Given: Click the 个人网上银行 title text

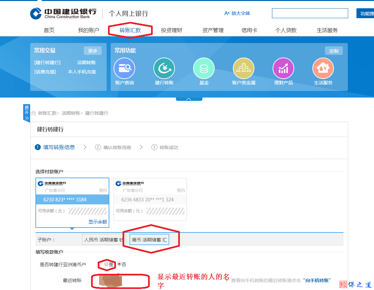Looking at the screenshot, I should coord(129,13).
